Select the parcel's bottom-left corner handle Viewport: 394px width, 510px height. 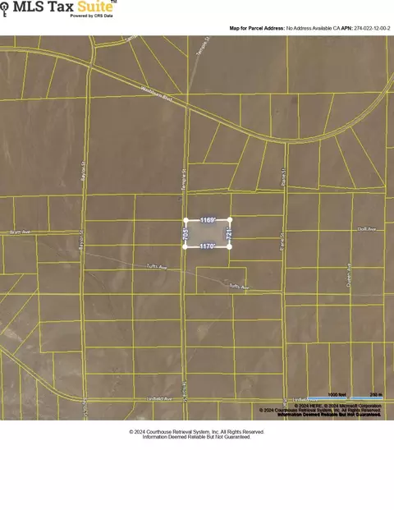[x=186, y=247]
